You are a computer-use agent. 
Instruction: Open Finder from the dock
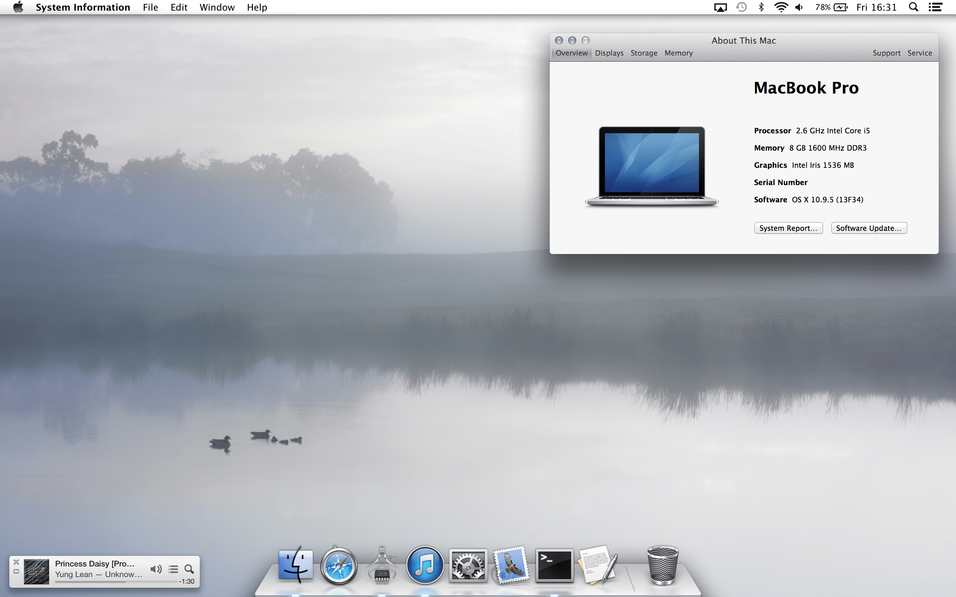click(x=295, y=565)
